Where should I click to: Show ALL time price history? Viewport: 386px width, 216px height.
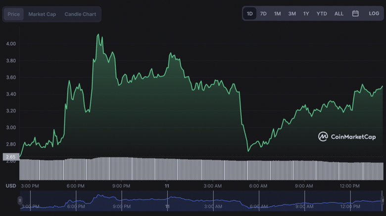339,13
